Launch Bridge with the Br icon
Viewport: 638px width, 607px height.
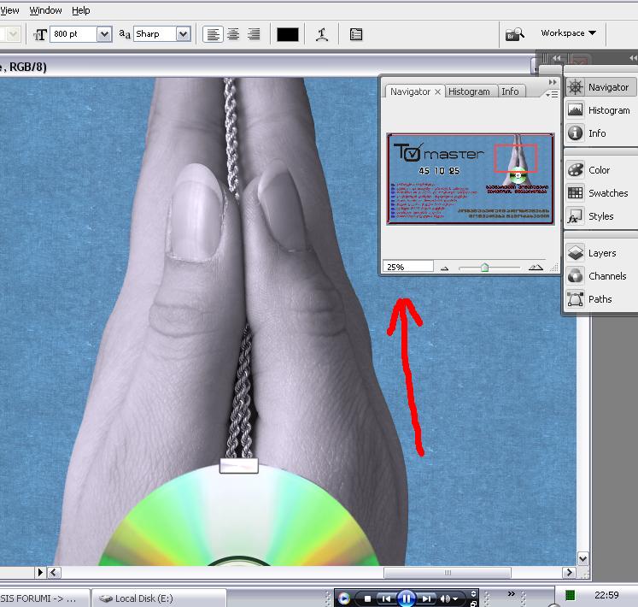point(514,34)
